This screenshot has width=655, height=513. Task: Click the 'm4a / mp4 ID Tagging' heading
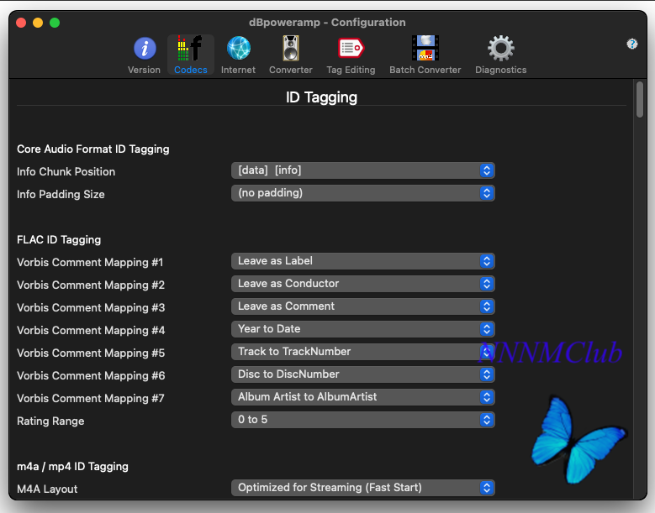click(72, 466)
